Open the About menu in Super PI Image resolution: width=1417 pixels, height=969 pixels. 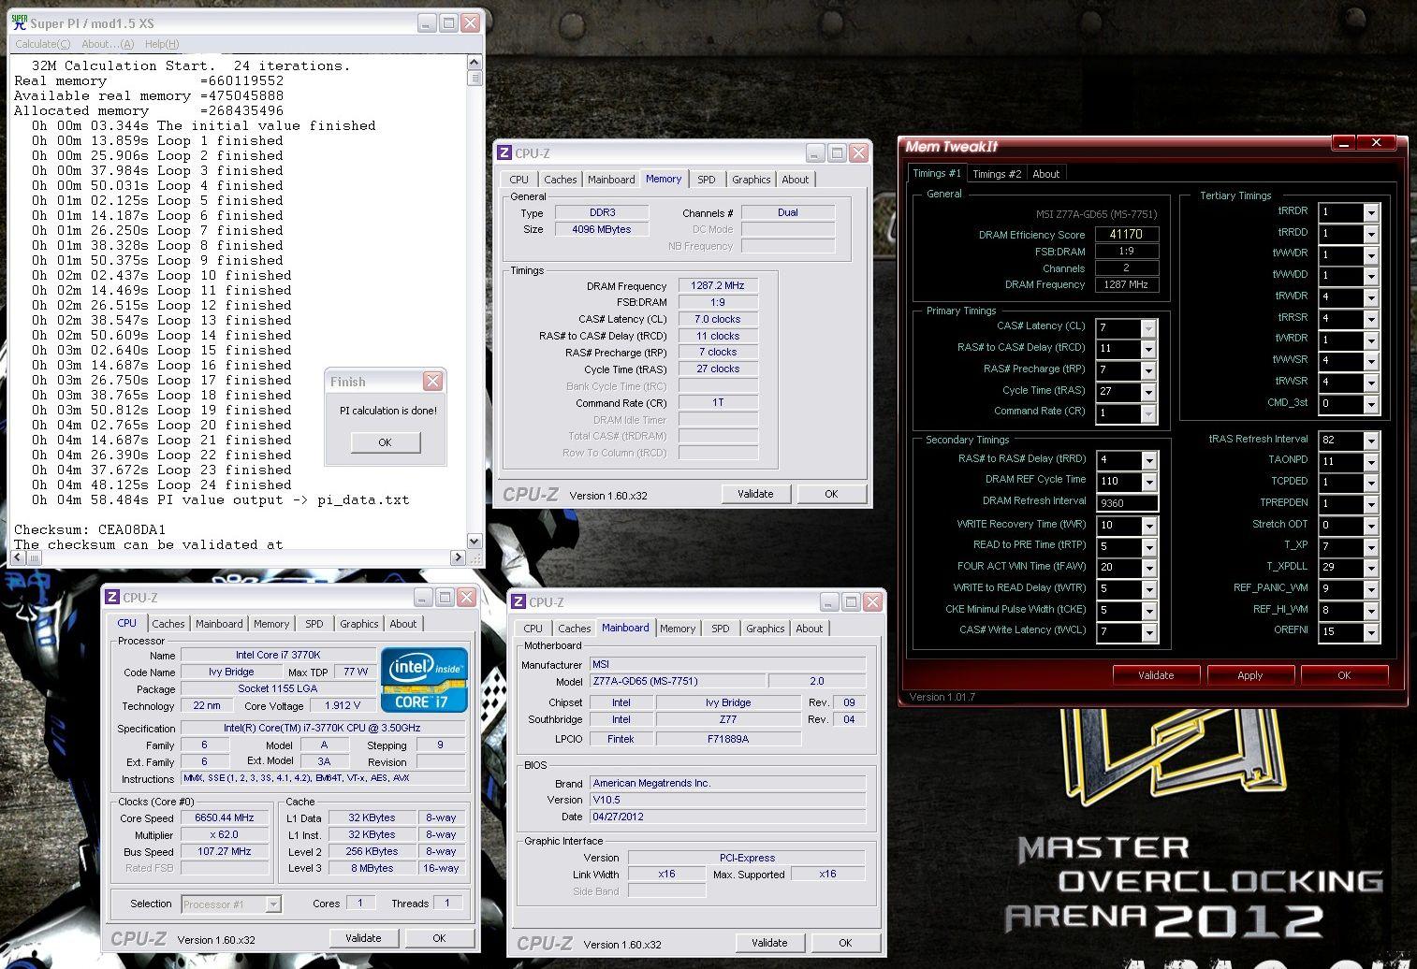[x=107, y=44]
